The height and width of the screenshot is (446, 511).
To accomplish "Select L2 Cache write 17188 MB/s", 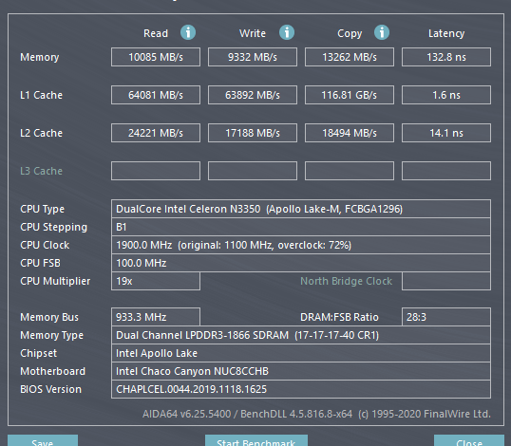I will point(253,133).
